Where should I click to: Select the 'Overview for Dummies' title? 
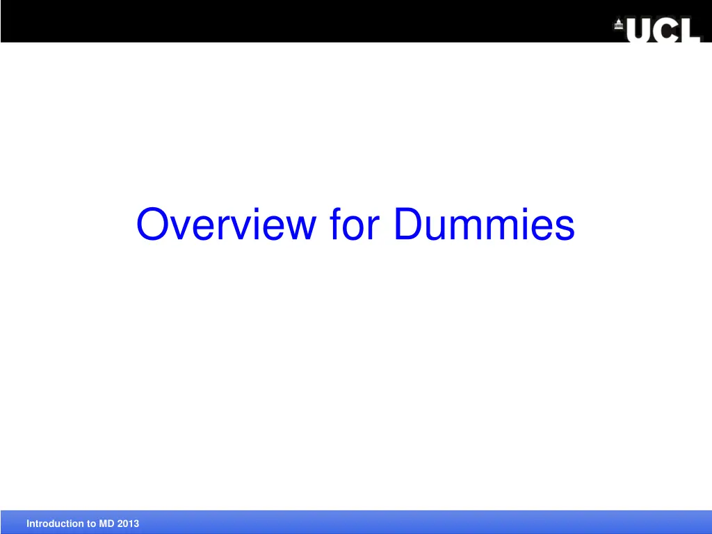pos(355,225)
